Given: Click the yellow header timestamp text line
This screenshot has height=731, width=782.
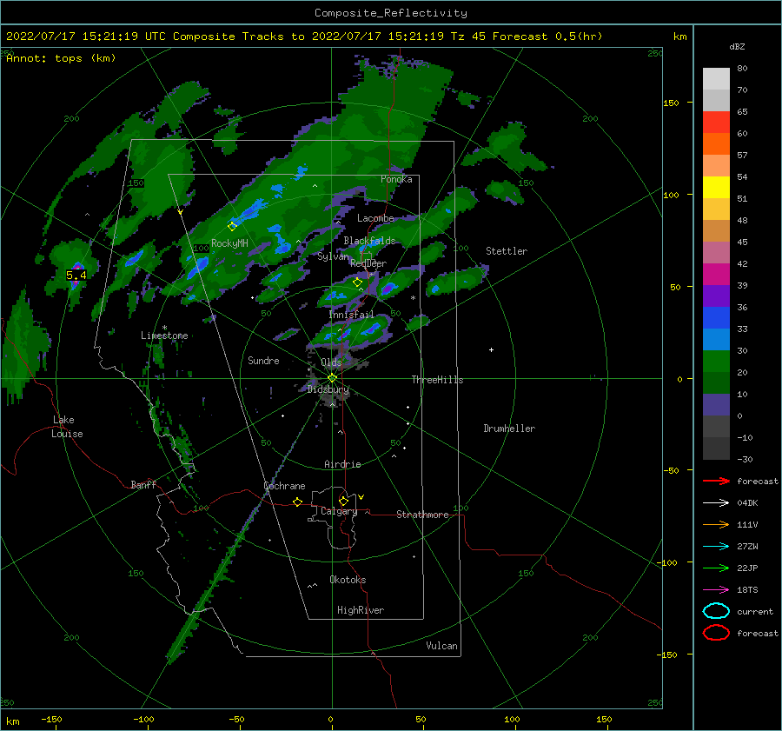Looking at the screenshot, I should click(x=304, y=37).
